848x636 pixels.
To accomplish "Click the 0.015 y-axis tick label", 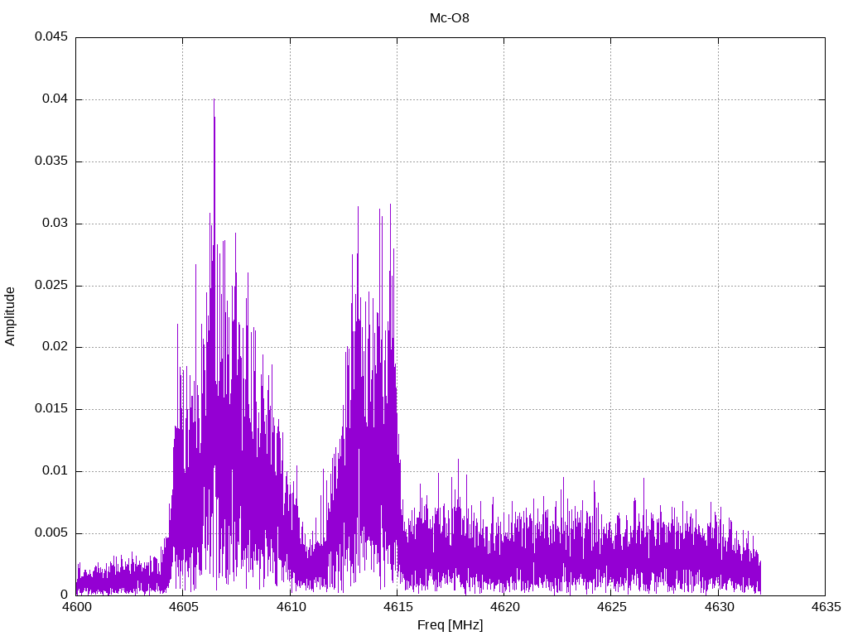I will [x=51, y=409].
